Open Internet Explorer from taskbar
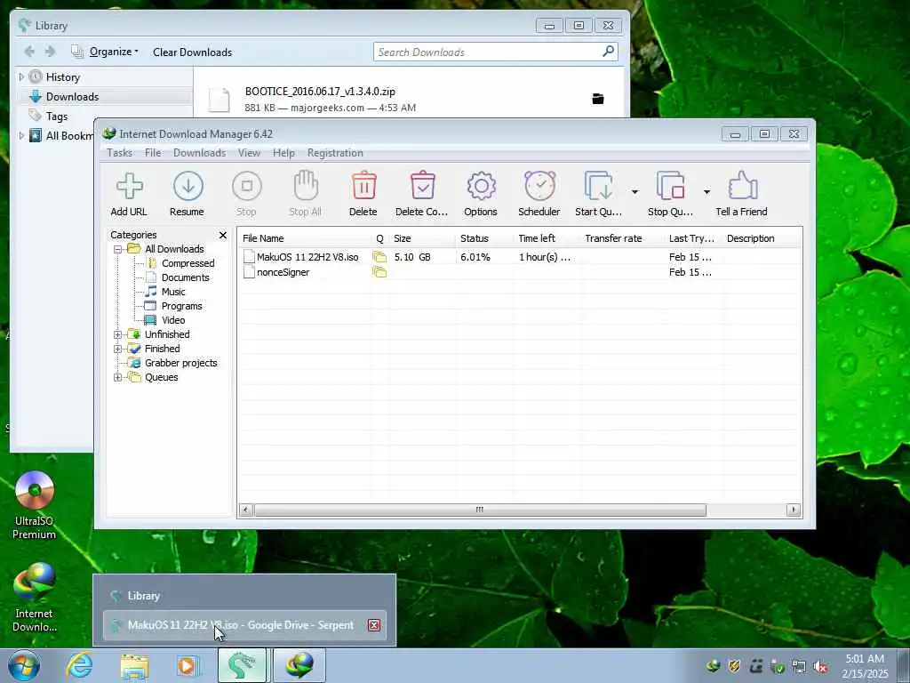 click(79, 665)
